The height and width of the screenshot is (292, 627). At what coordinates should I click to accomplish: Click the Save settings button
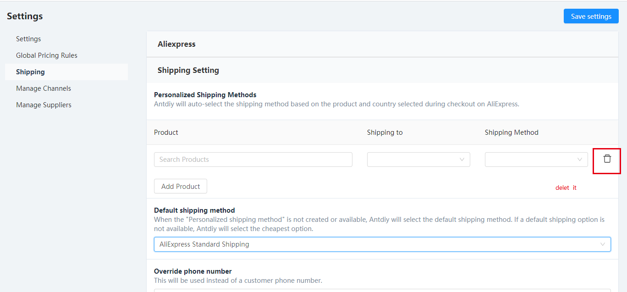pos(591,16)
